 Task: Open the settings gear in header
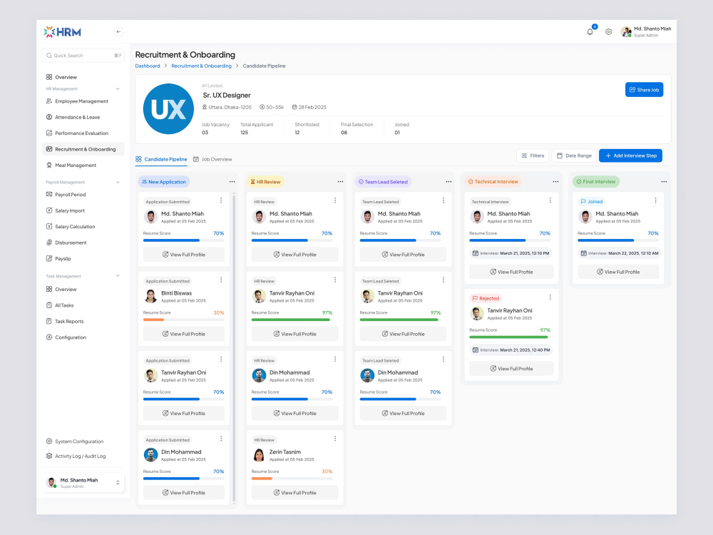[608, 32]
